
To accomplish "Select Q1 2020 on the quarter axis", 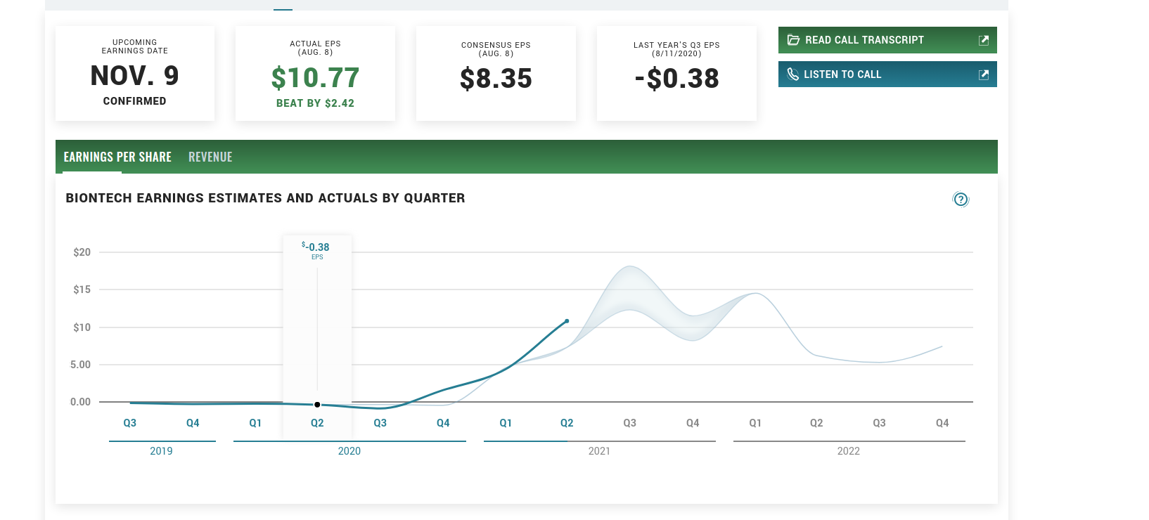I will click(x=255, y=423).
